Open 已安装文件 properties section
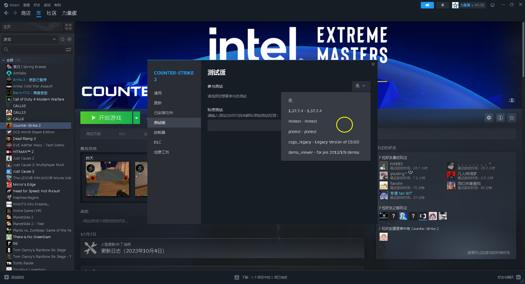This screenshot has height=284, width=525. 174,113
